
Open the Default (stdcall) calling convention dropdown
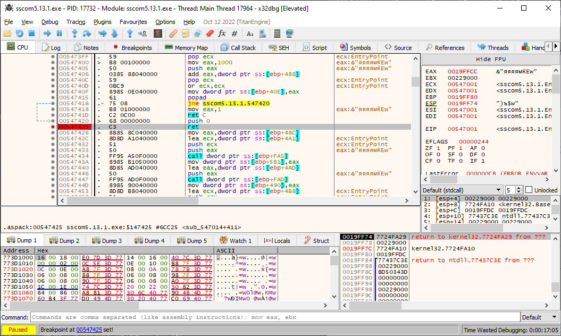point(462,190)
